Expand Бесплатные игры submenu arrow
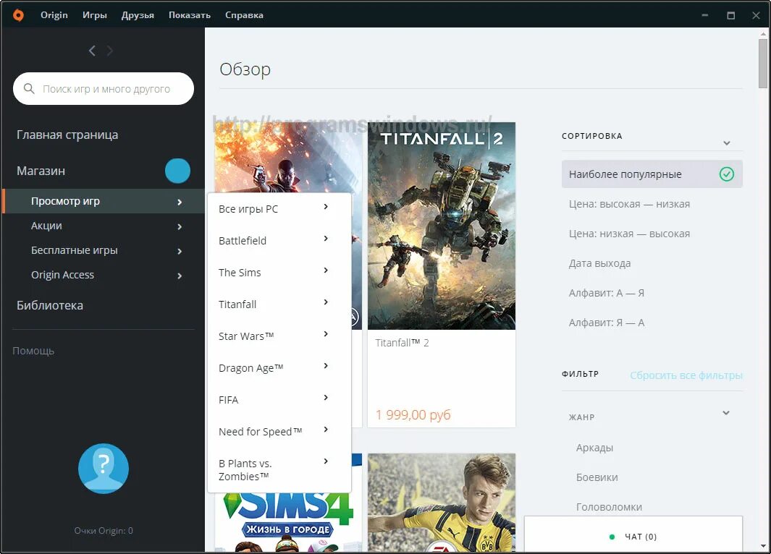Image resolution: width=771 pixels, height=554 pixels. (x=180, y=251)
